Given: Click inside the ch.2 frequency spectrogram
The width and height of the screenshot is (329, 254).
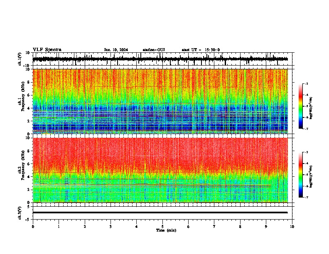Looking at the screenshot, I should tap(160, 170).
